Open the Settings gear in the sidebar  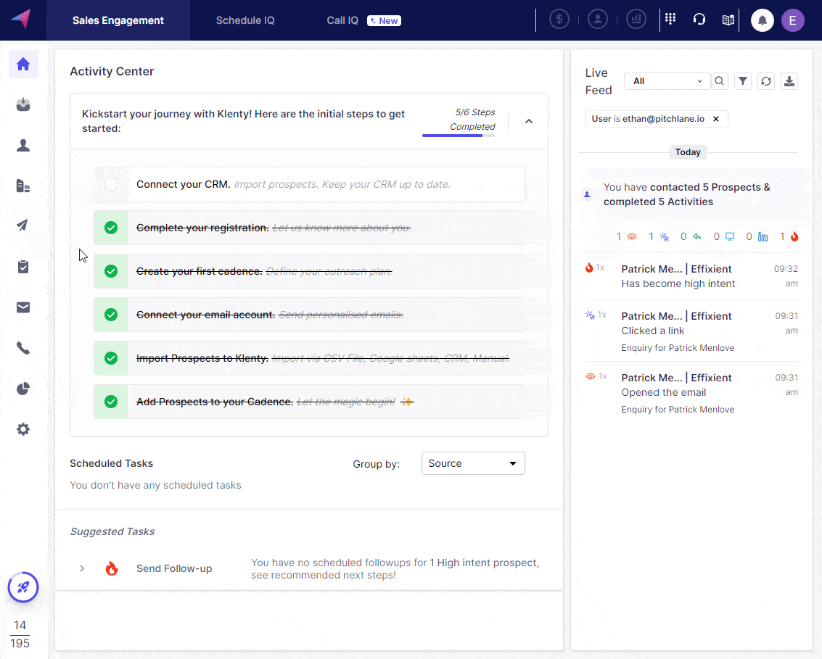[23, 429]
